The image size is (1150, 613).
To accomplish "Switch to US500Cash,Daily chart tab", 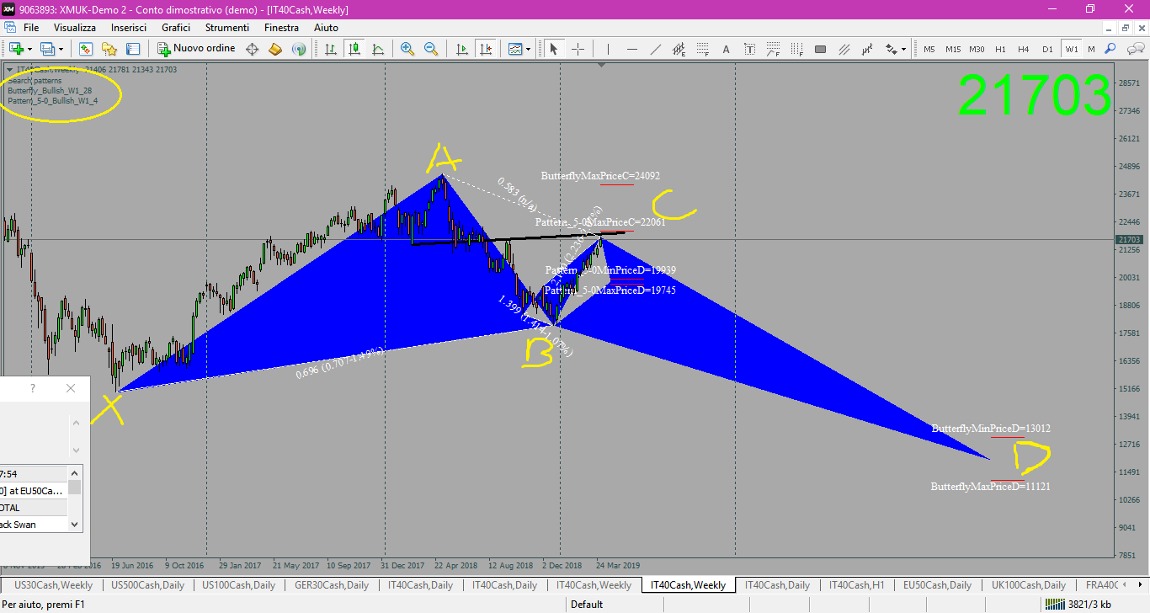I will 149,585.
